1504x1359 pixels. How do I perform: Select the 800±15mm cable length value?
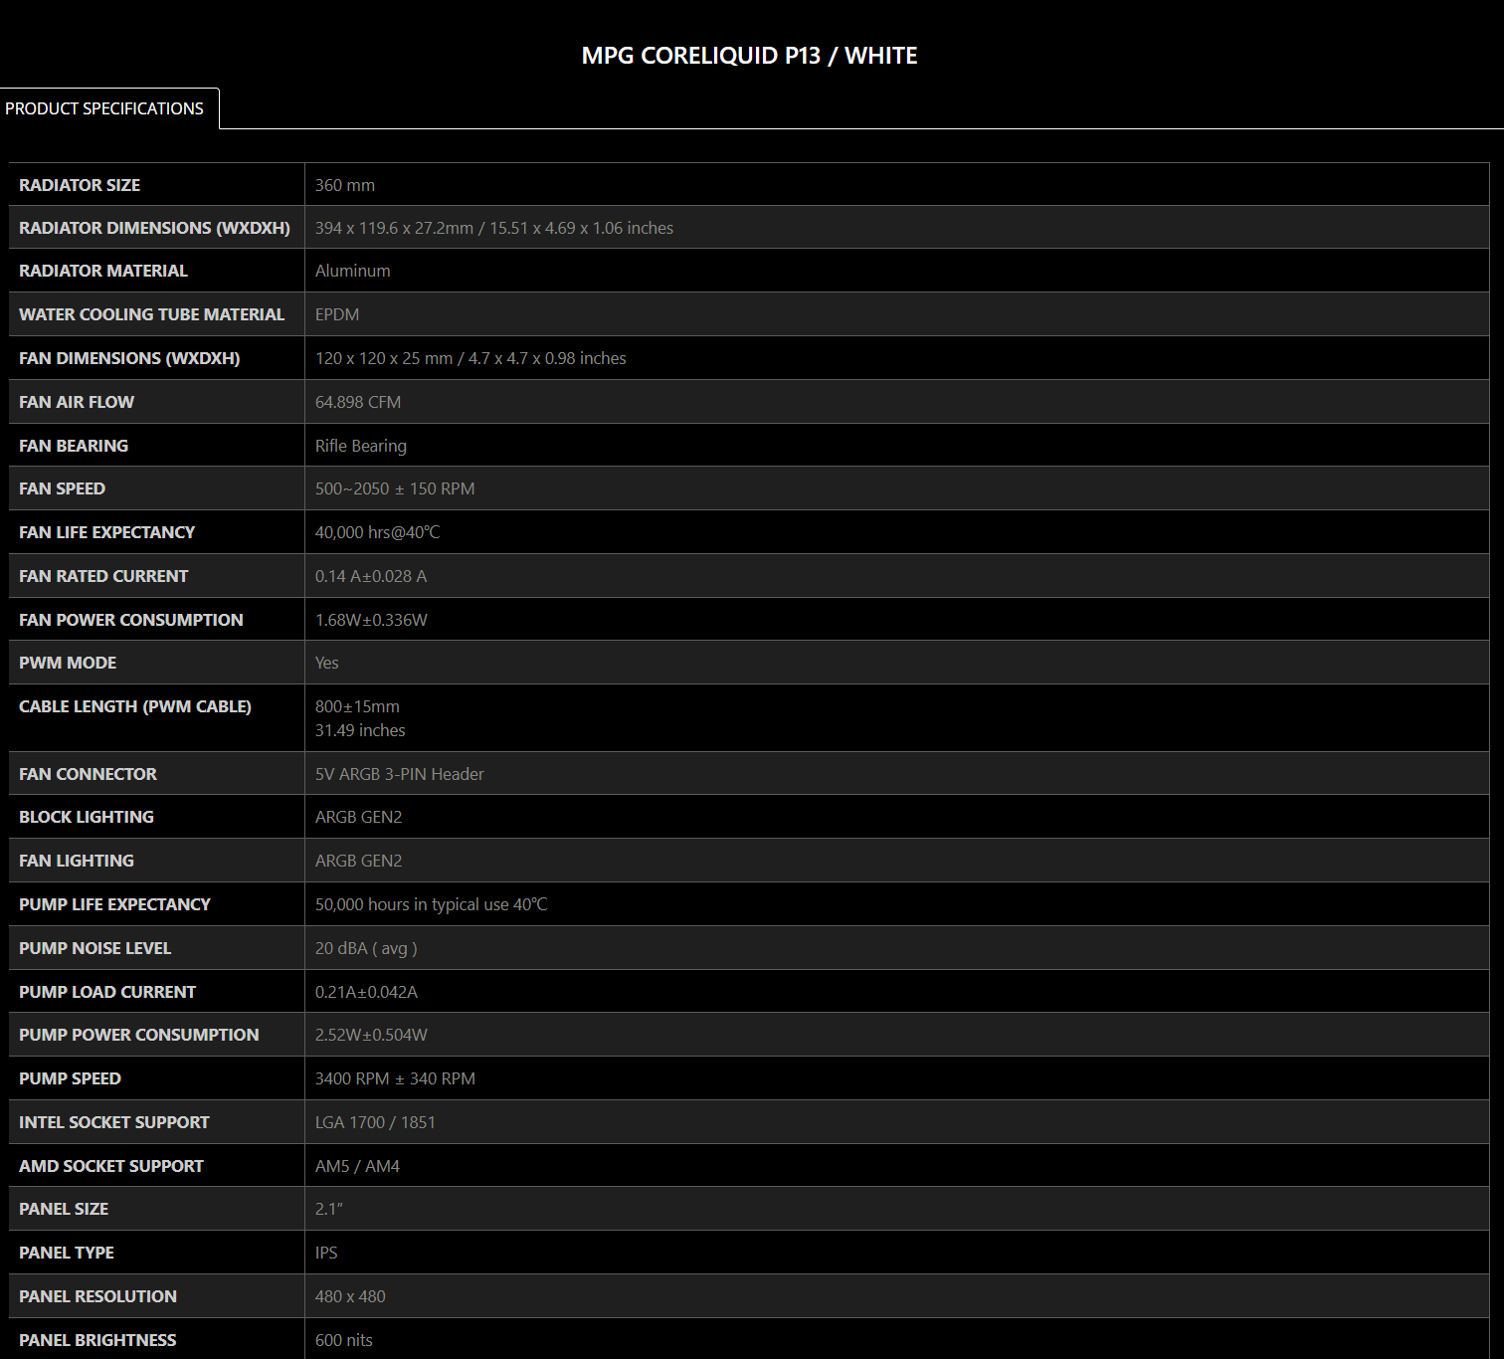tap(357, 706)
